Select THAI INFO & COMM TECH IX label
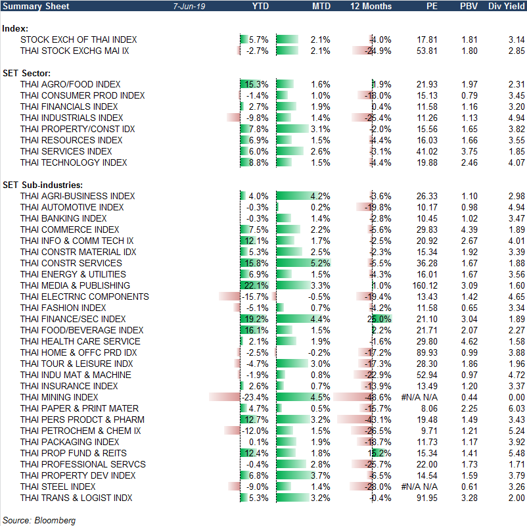The height and width of the screenshot is (526, 527). click(x=77, y=241)
